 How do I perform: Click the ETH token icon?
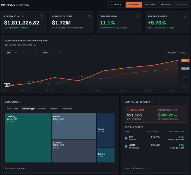point(126,138)
